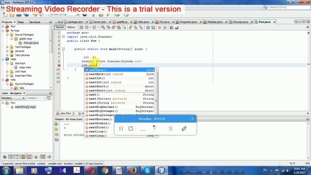
Task: Click Find Previous Occurrence icon in editor toolbar
Action: (x=108, y=27)
